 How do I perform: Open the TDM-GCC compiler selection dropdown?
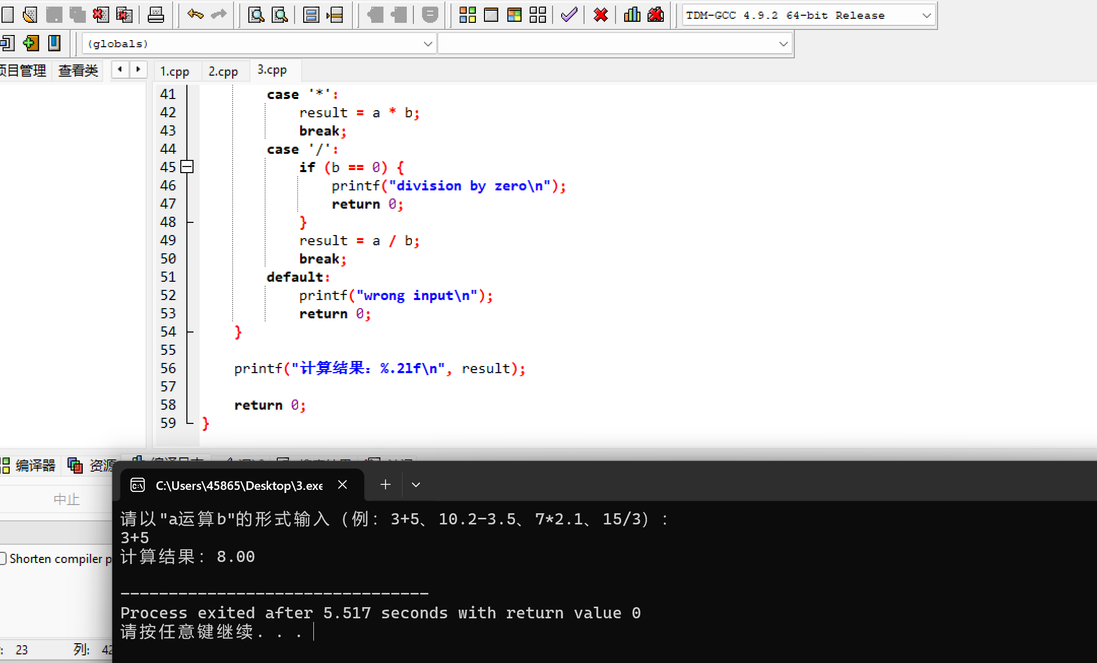tap(926, 15)
